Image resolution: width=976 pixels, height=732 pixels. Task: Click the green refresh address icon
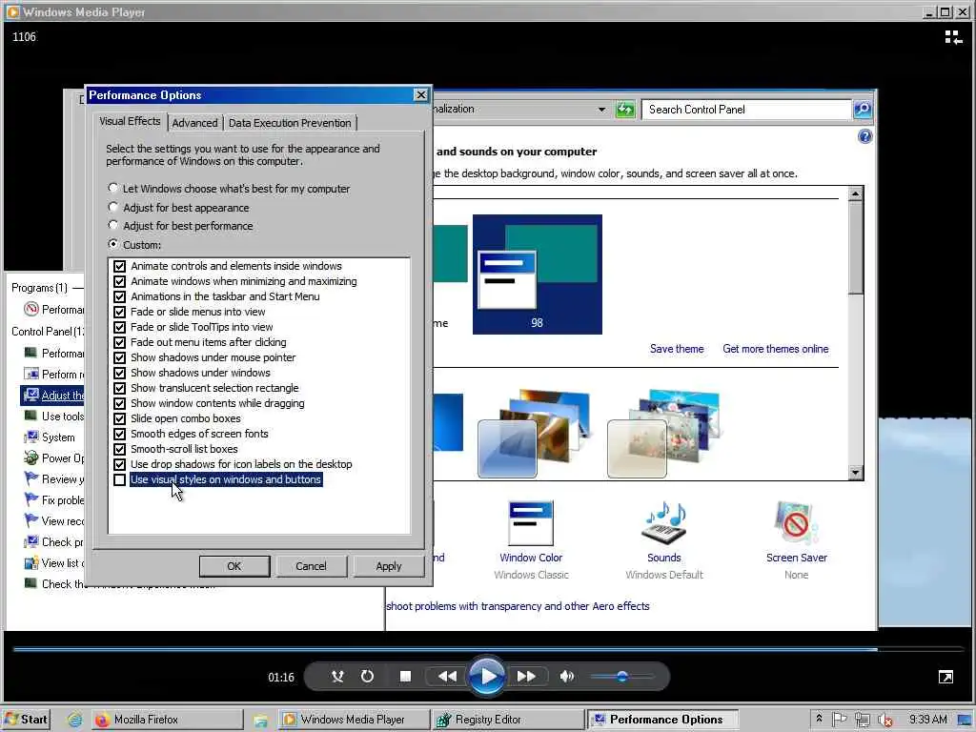(624, 110)
